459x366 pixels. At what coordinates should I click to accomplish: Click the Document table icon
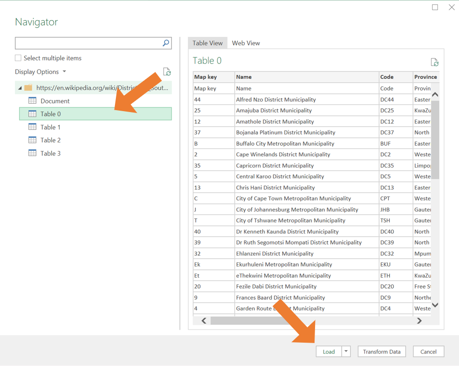33,100
